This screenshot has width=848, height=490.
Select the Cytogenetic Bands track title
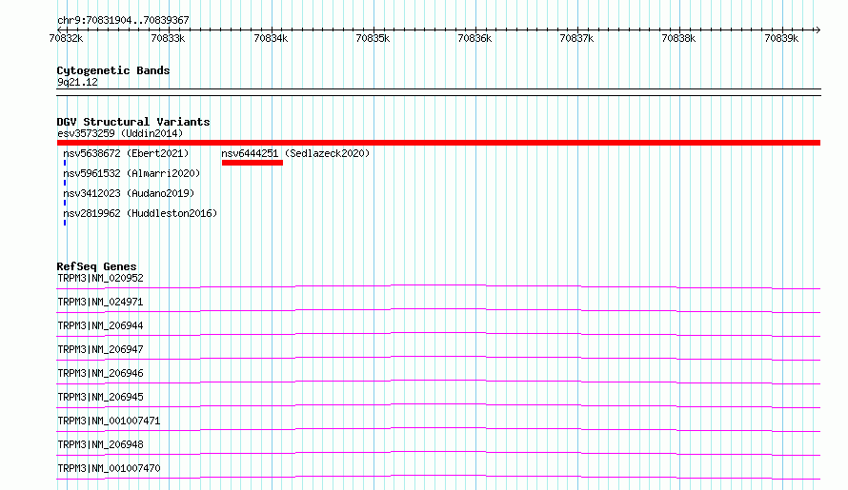[x=113, y=70]
